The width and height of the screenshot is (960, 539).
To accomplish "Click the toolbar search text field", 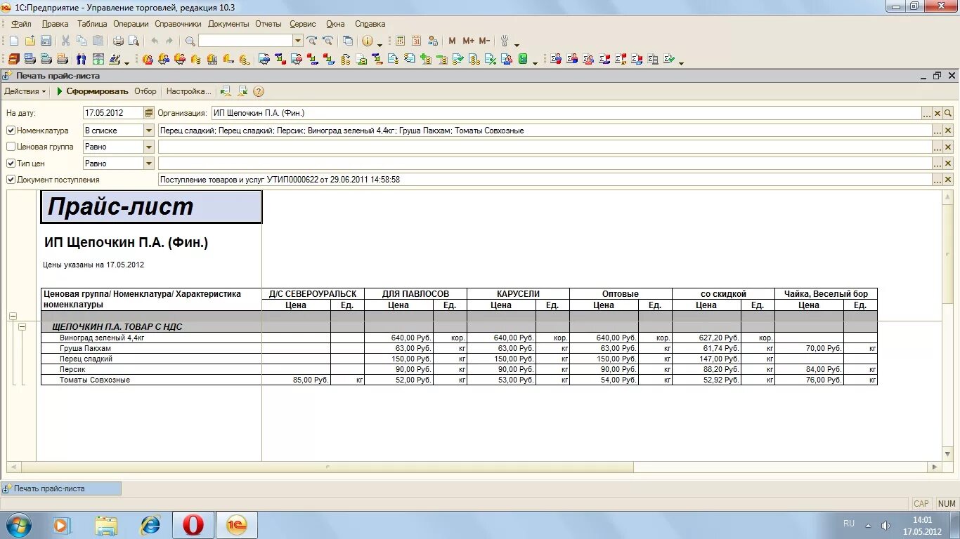I will [x=245, y=41].
